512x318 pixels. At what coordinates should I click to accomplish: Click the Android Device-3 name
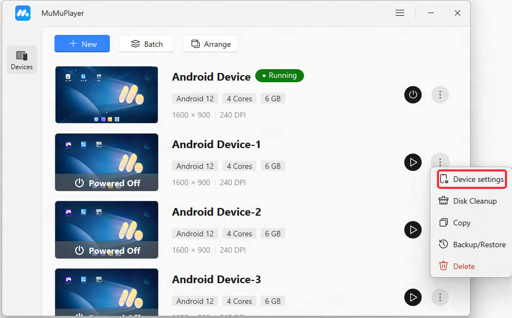(x=217, y=280)
